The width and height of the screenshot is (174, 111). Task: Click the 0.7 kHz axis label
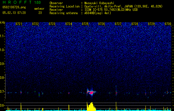[x=2, y=92]
